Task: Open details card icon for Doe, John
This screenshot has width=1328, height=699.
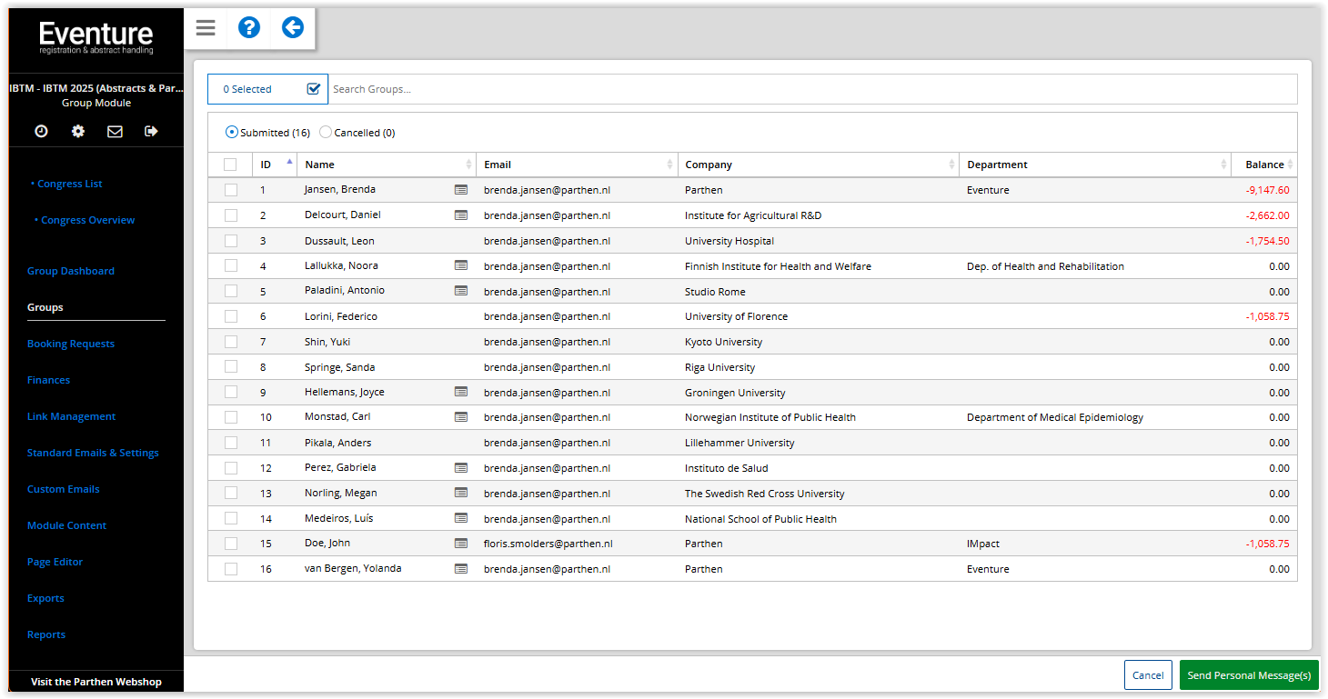Action: pos(461,544)
